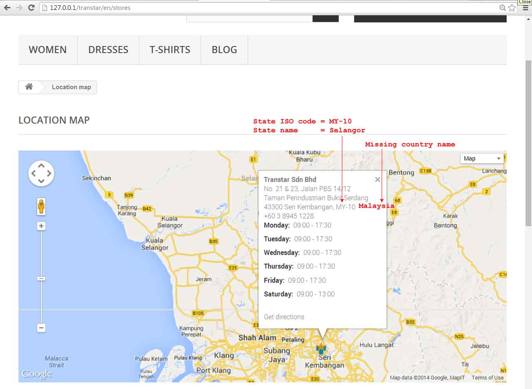The width and height of the screenshot is (532, 389).
Task: Open the BLOG menu item
Action: pos(224,50)
